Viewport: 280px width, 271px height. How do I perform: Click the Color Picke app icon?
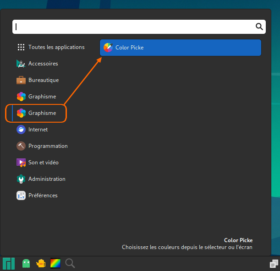(x=108, y=48)
